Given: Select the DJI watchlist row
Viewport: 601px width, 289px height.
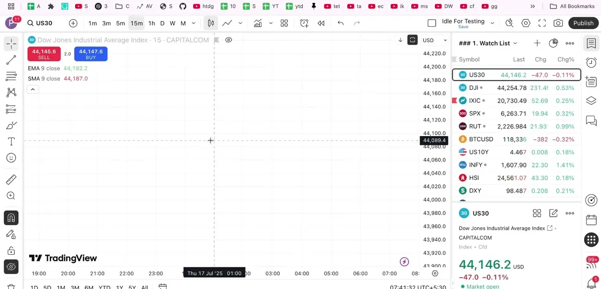Looking at the screenshot, I should [516, 88].
